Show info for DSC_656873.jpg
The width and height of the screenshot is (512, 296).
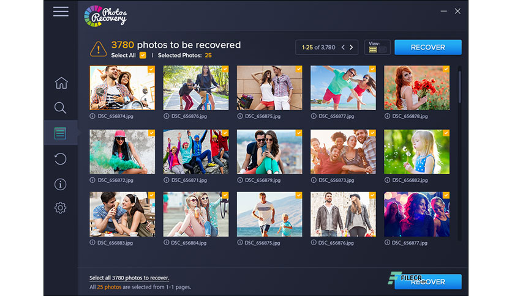(314, 180)
